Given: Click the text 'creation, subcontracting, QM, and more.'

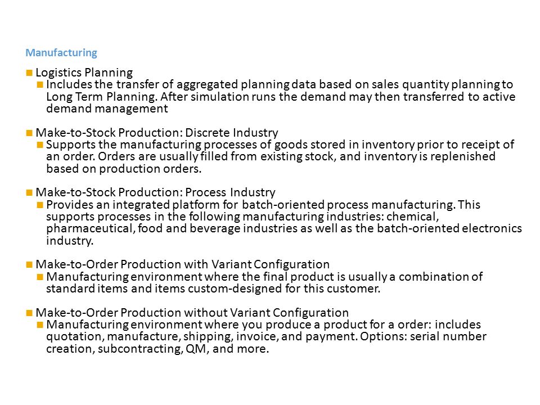Looking at the screenshot, I should point(157,349).
